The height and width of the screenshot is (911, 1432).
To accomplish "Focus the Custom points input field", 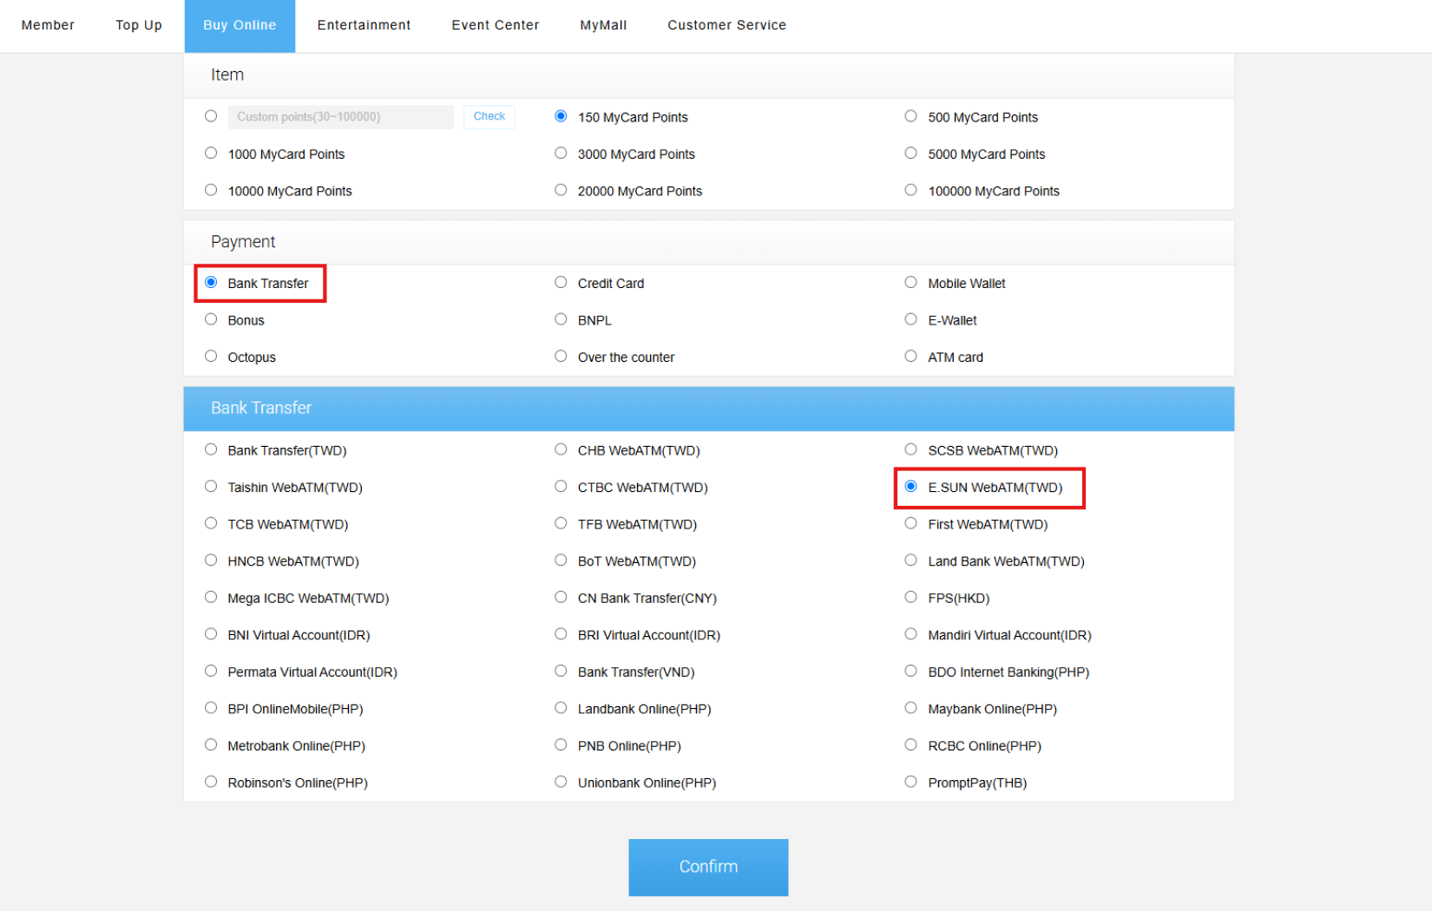I will coord(340,117).
